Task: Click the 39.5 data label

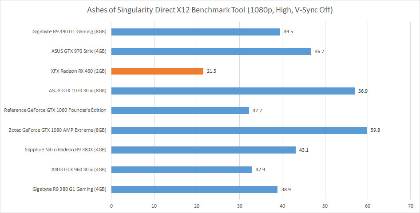Action: click(x=288, y=32)
